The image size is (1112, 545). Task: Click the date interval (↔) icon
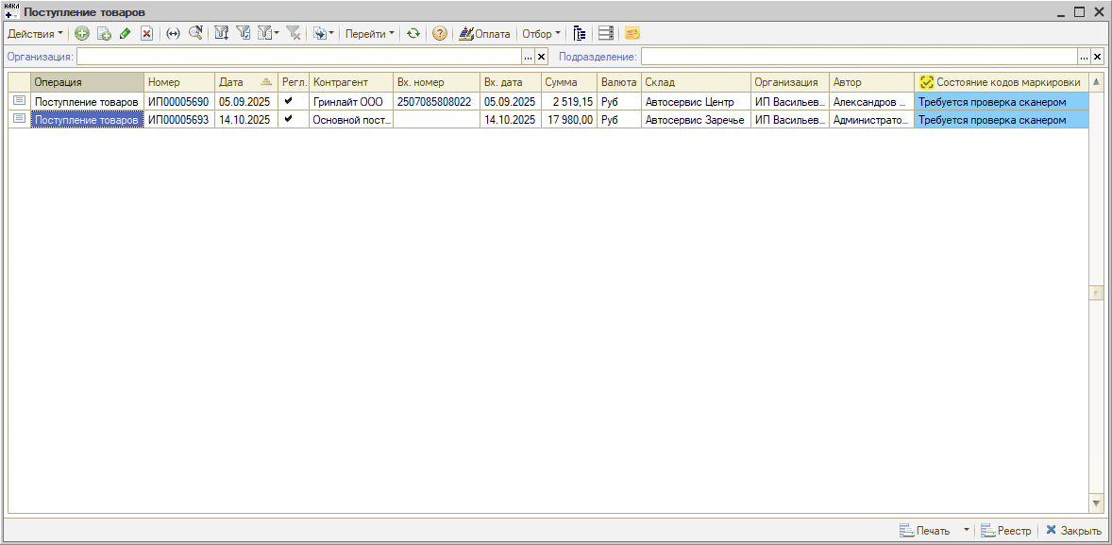click(173, 34)
